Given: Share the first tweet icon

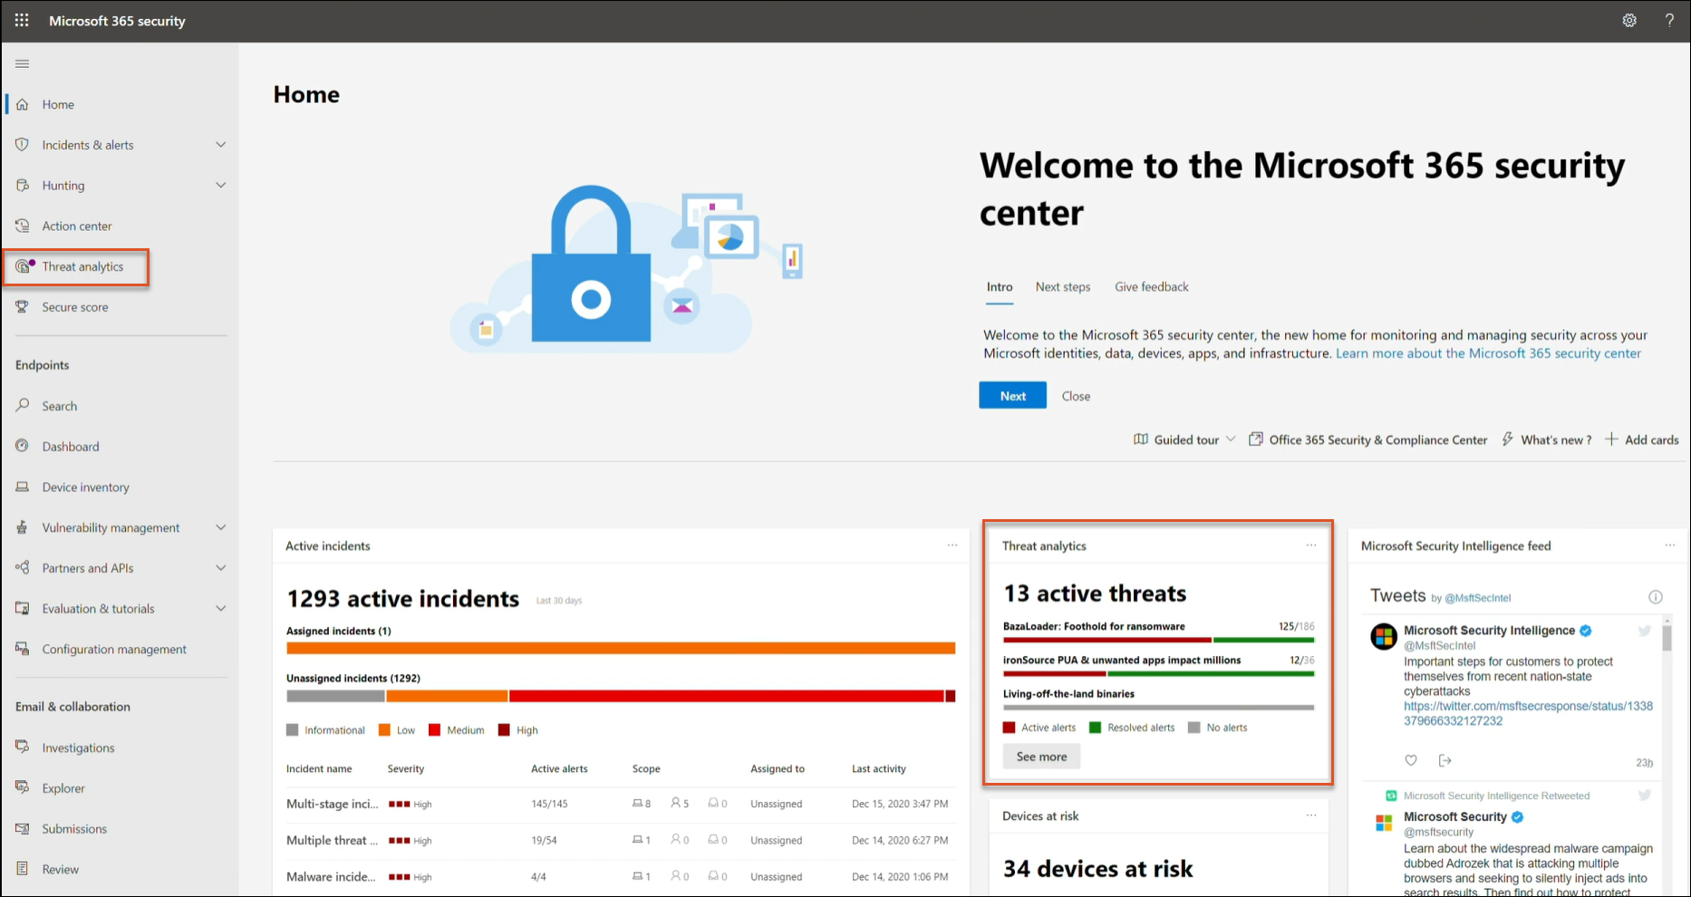Looking at the screenshot, I should [1445, 760].
